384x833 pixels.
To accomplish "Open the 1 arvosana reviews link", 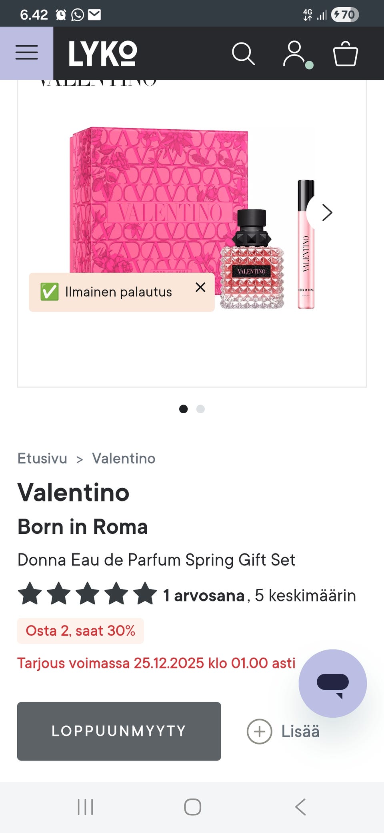I will (x=204, y=595).
